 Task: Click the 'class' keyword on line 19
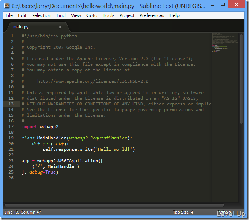pyautogui.click(x=28, y=138)
